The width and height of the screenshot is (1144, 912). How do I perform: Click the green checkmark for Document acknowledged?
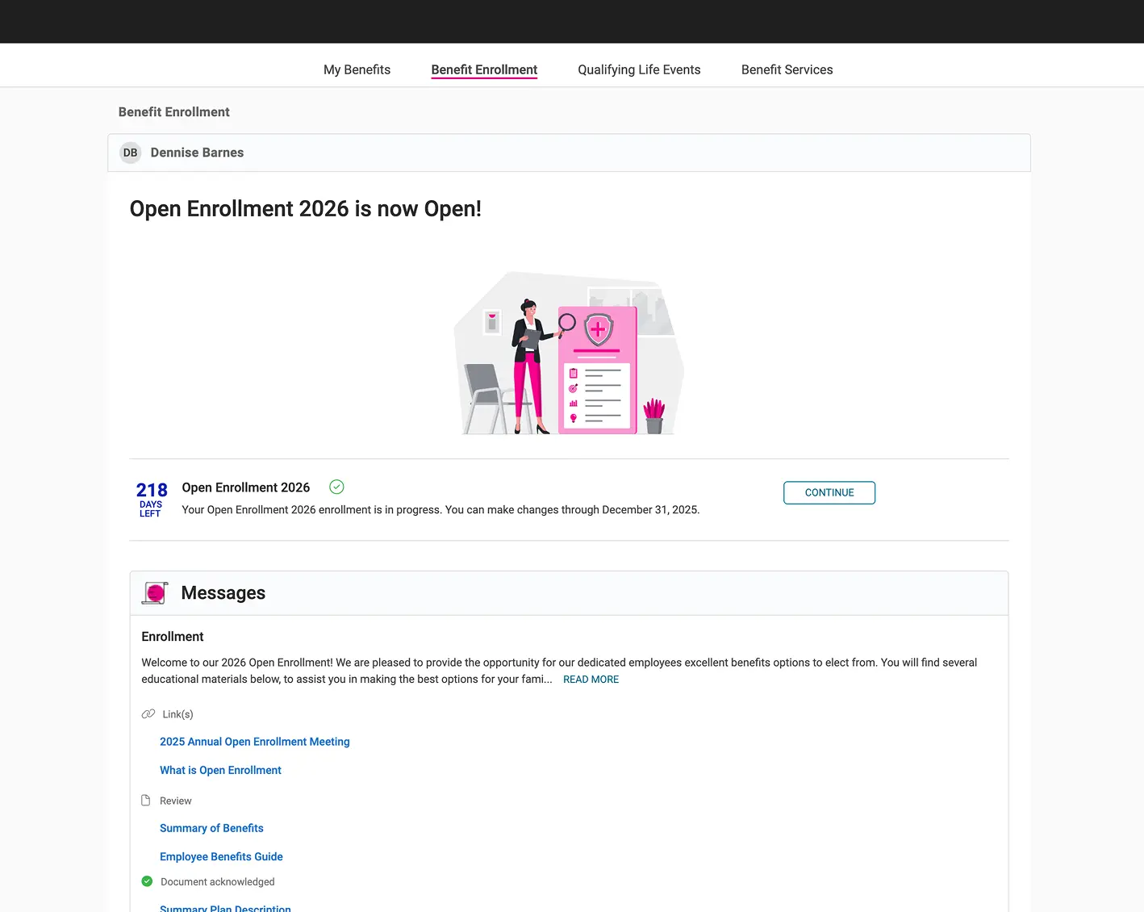[x=147, y=881]
